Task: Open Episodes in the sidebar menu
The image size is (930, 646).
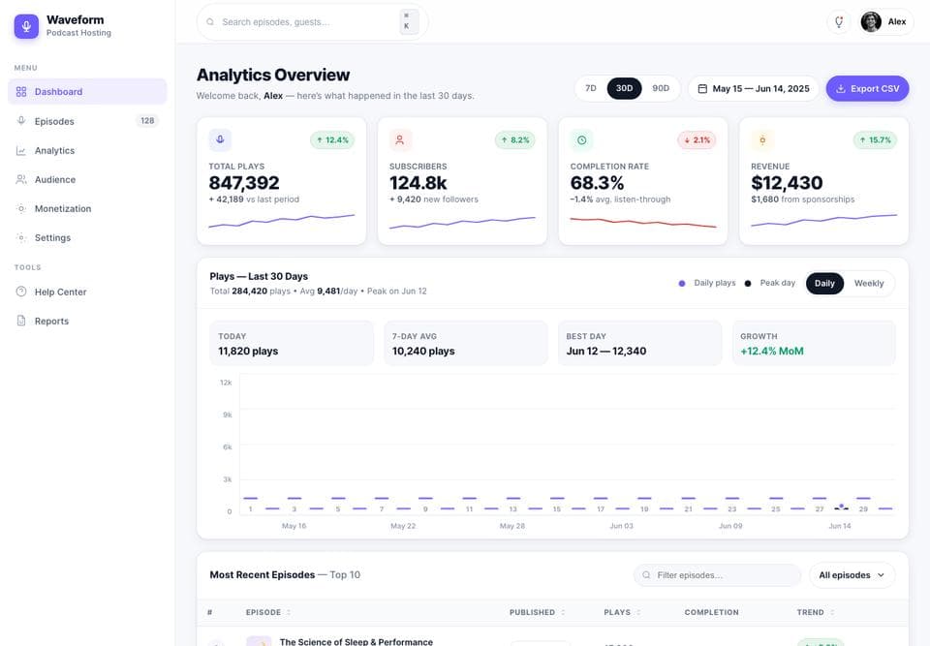Action: tap(87, 121)
